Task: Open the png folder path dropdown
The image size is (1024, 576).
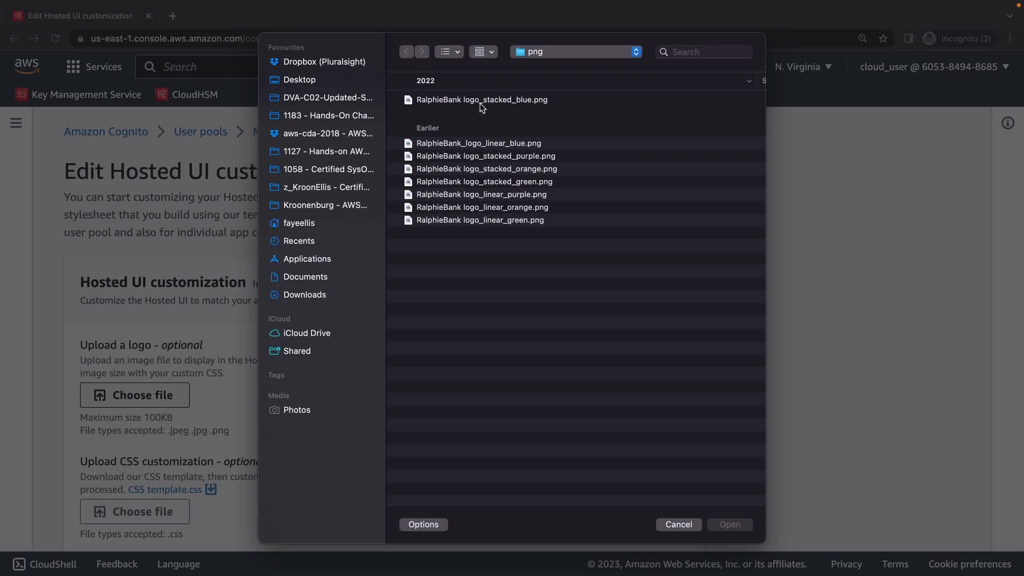Action: pos(576,52)
